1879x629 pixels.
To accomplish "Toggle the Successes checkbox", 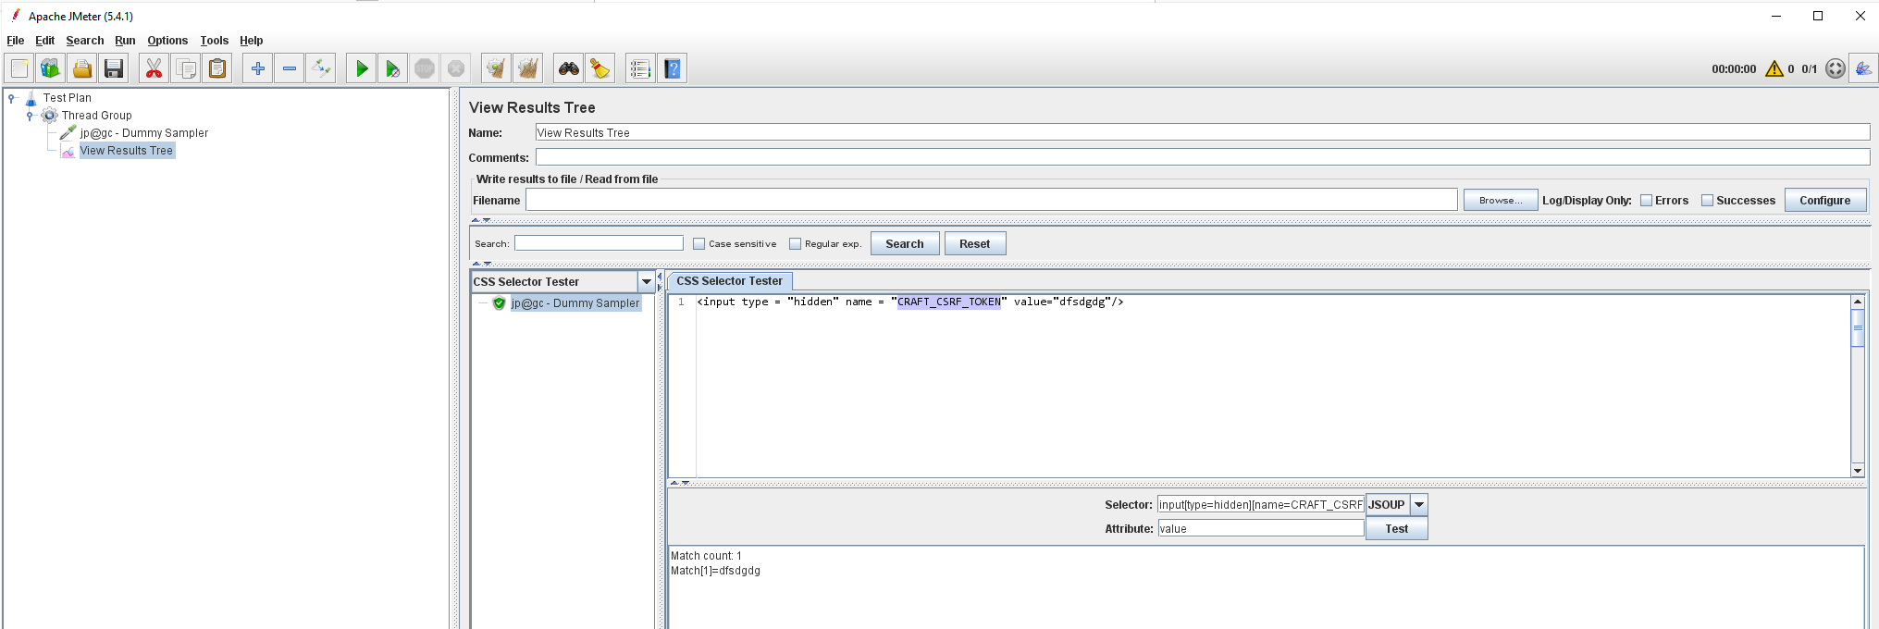I will (x=1707, y=201).
